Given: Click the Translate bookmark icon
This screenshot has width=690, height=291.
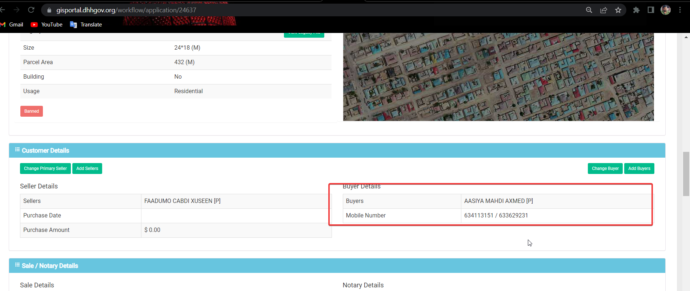Looking at the screenshot, I should [73, 25].
